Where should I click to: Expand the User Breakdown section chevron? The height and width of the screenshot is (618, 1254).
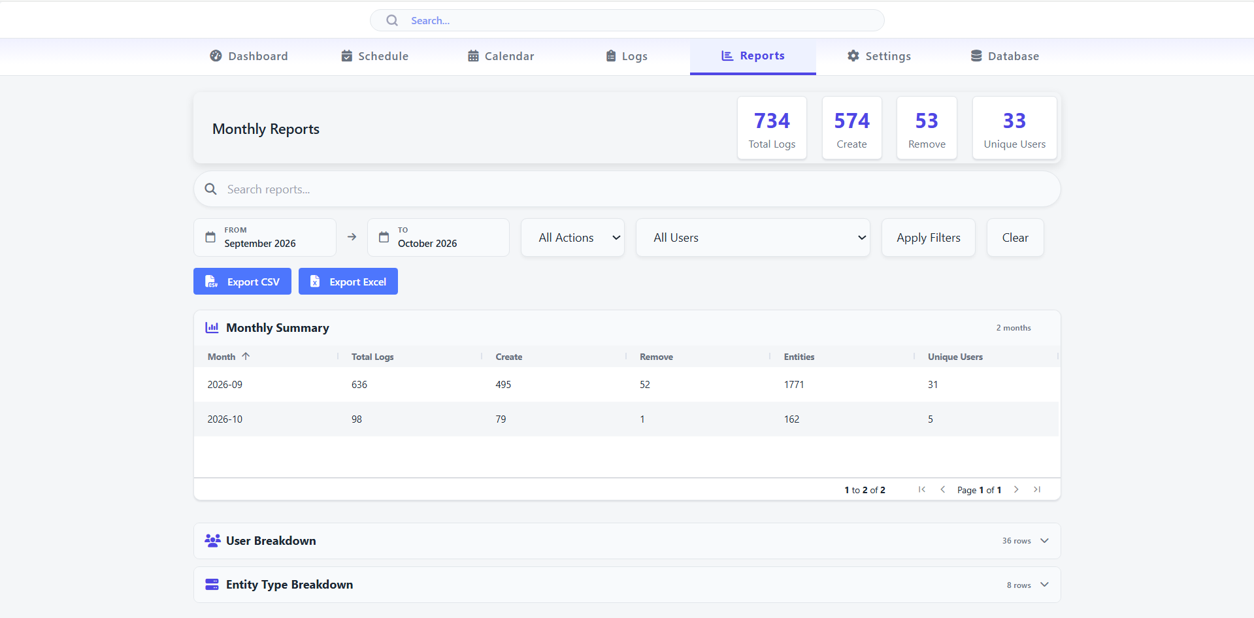pyautogui.click(x=1044, y=540)
